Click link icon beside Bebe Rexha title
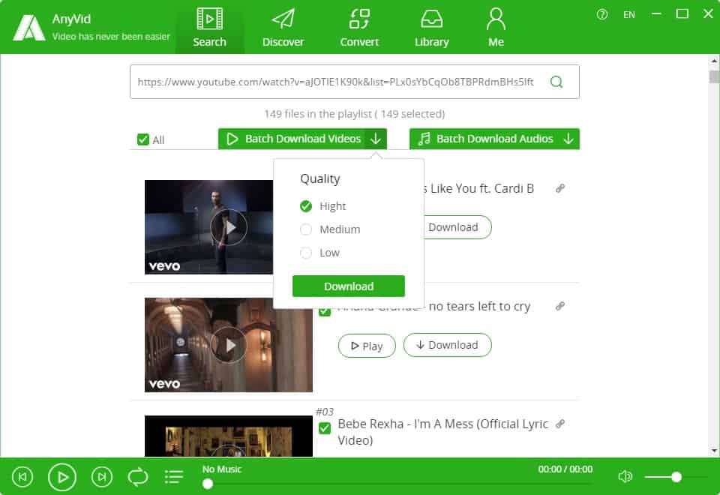Image resolution: width=720 pixels, height=495 pixels. (x=559, y=423)
